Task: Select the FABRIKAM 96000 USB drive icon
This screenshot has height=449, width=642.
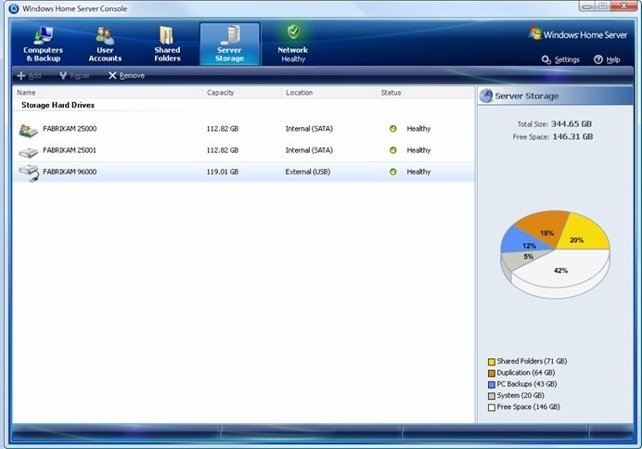Action: click(x=29, y=173)
